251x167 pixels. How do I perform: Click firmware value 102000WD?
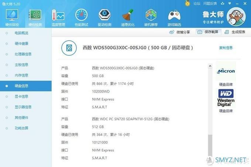(101, 91)
